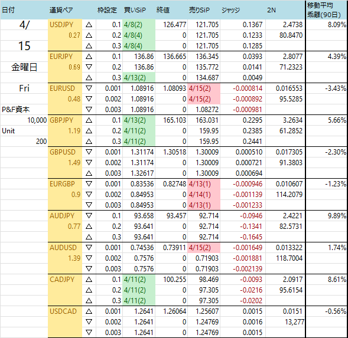Image resolution: width=348 pixels, height=338 pixels.
Task: Click the green 4/8(2) cell
Action: [139, 25]
